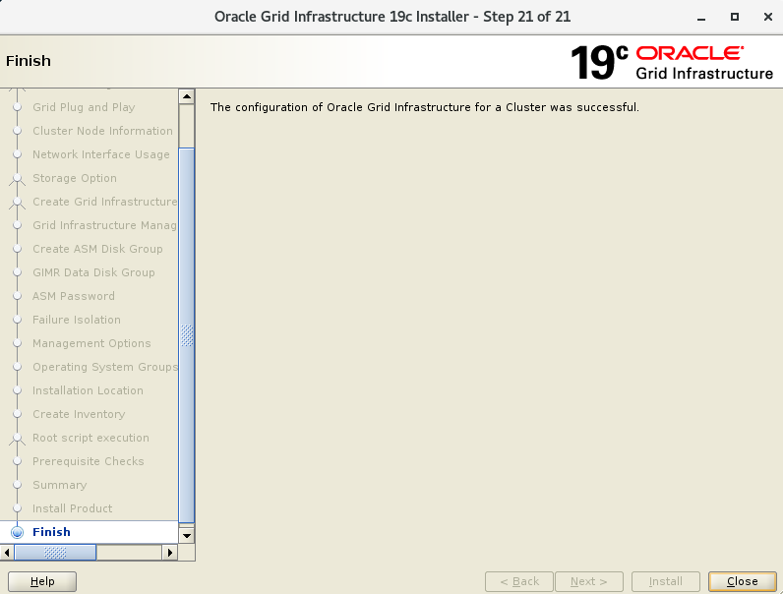The height and width of the screenshot is (594, 783).
Task: Select the Cluster Node Information step
Action: [x=102, y=131]
